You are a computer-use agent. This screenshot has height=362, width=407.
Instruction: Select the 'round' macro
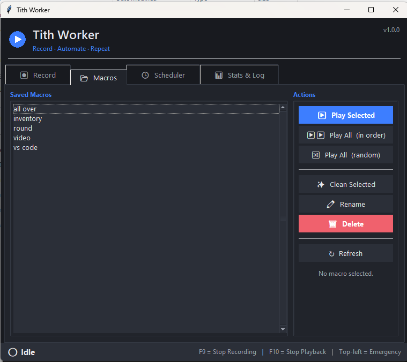[x=146, y=129]
